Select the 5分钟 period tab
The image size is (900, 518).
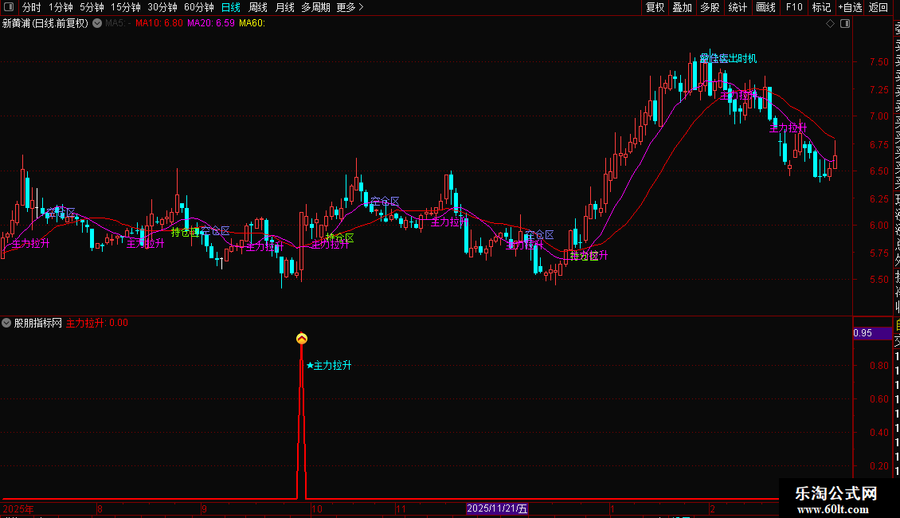pos(92,7)
